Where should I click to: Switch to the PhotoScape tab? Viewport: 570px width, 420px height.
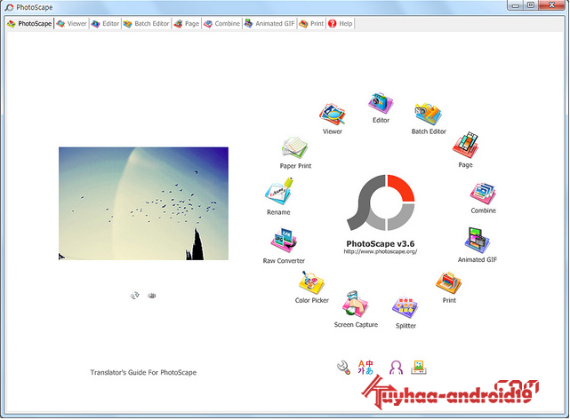coord(30,24)
